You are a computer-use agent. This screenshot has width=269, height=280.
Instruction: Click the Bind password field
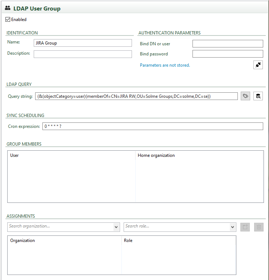(x=228, y=54)
